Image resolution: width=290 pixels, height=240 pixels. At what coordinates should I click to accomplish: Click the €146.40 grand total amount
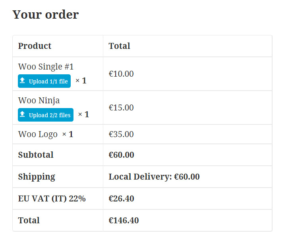(x=124, y=220)
